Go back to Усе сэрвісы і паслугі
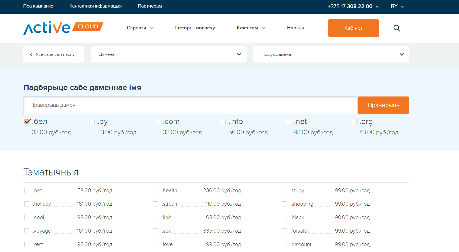 (54, 54)
